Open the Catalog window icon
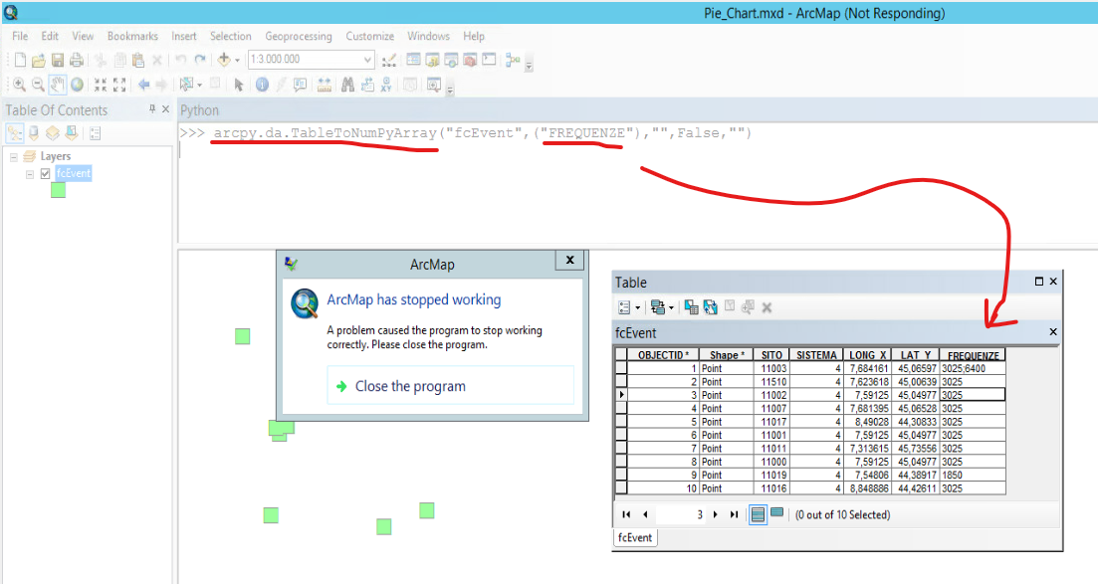Screen dimensions: 1098x584 [433, 60]
